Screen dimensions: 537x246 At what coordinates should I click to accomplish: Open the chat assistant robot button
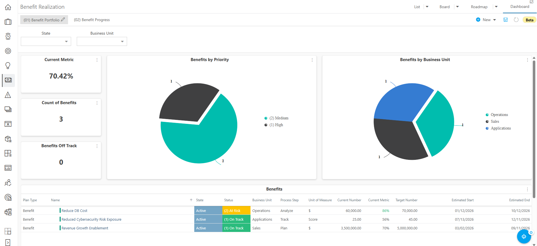tap(524, 236)
